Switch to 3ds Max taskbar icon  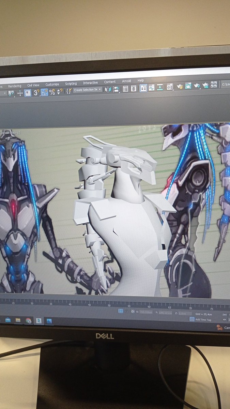[39, 321]
